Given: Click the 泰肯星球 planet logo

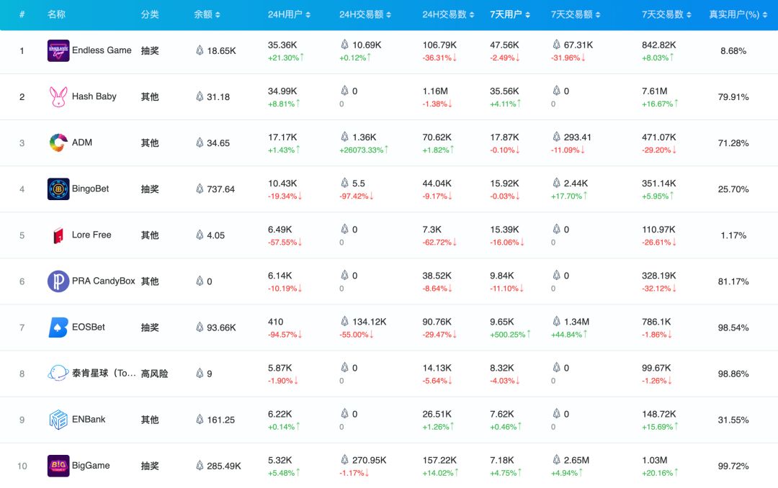Looking at the screenshot, I should tap(58, 374).
